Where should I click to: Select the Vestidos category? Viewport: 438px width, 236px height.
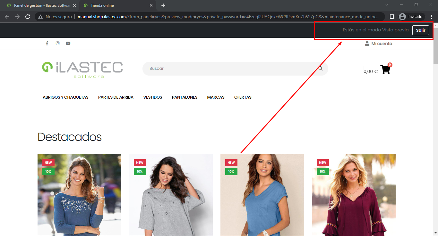pyautogui.click(x=152, y=97)
